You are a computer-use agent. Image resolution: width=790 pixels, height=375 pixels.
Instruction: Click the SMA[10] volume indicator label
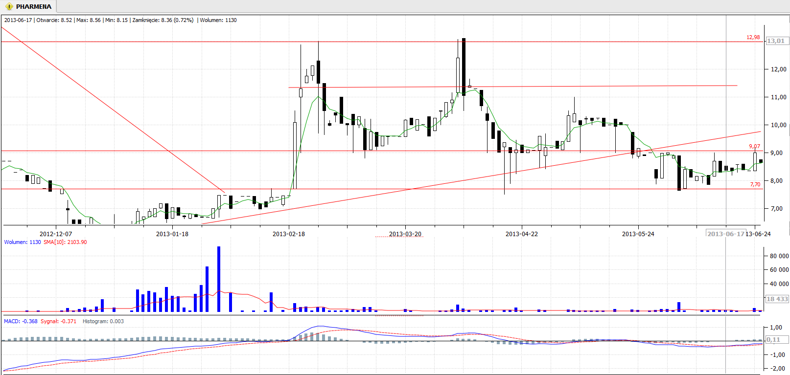(65, 242)
